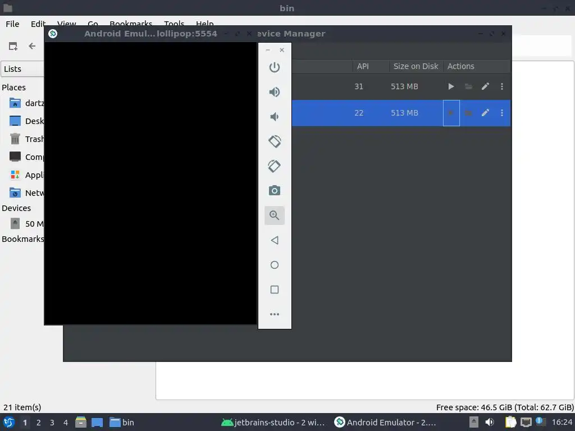Rotate the emulator screen right

[274, 166]
